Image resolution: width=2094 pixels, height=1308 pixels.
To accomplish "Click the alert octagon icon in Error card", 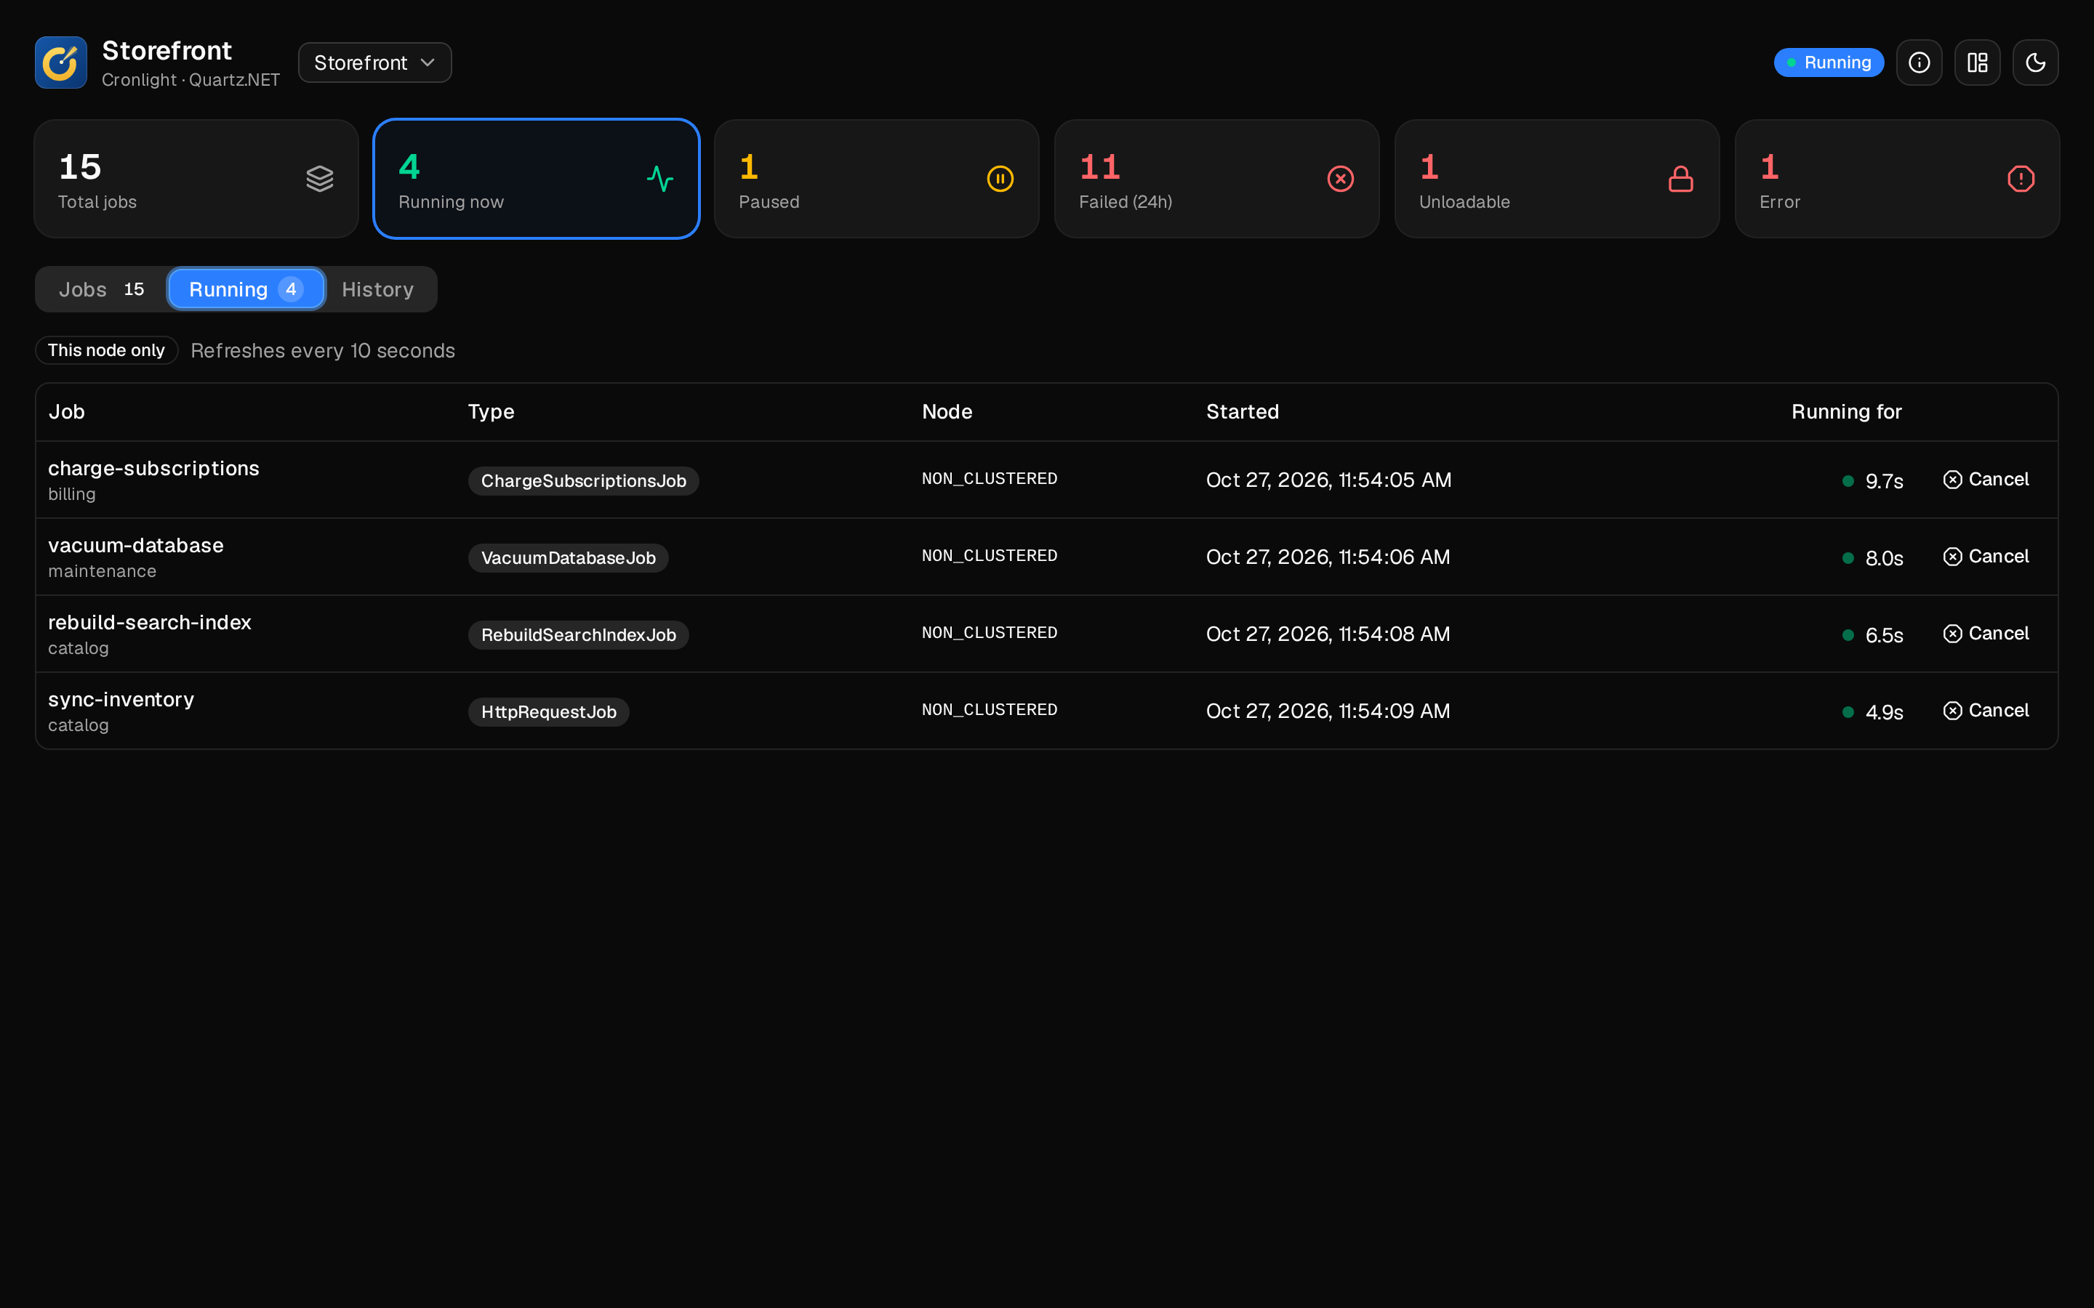I will tap(2020, 179).
